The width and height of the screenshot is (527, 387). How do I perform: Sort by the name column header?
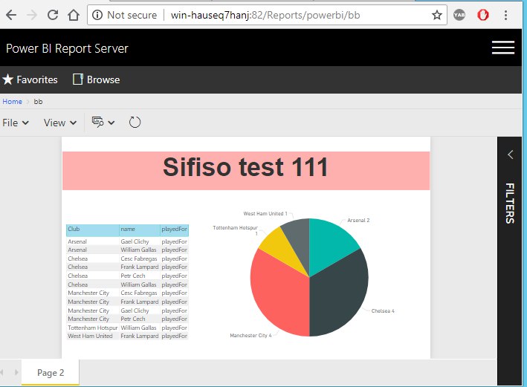click(x=140, y=230)
